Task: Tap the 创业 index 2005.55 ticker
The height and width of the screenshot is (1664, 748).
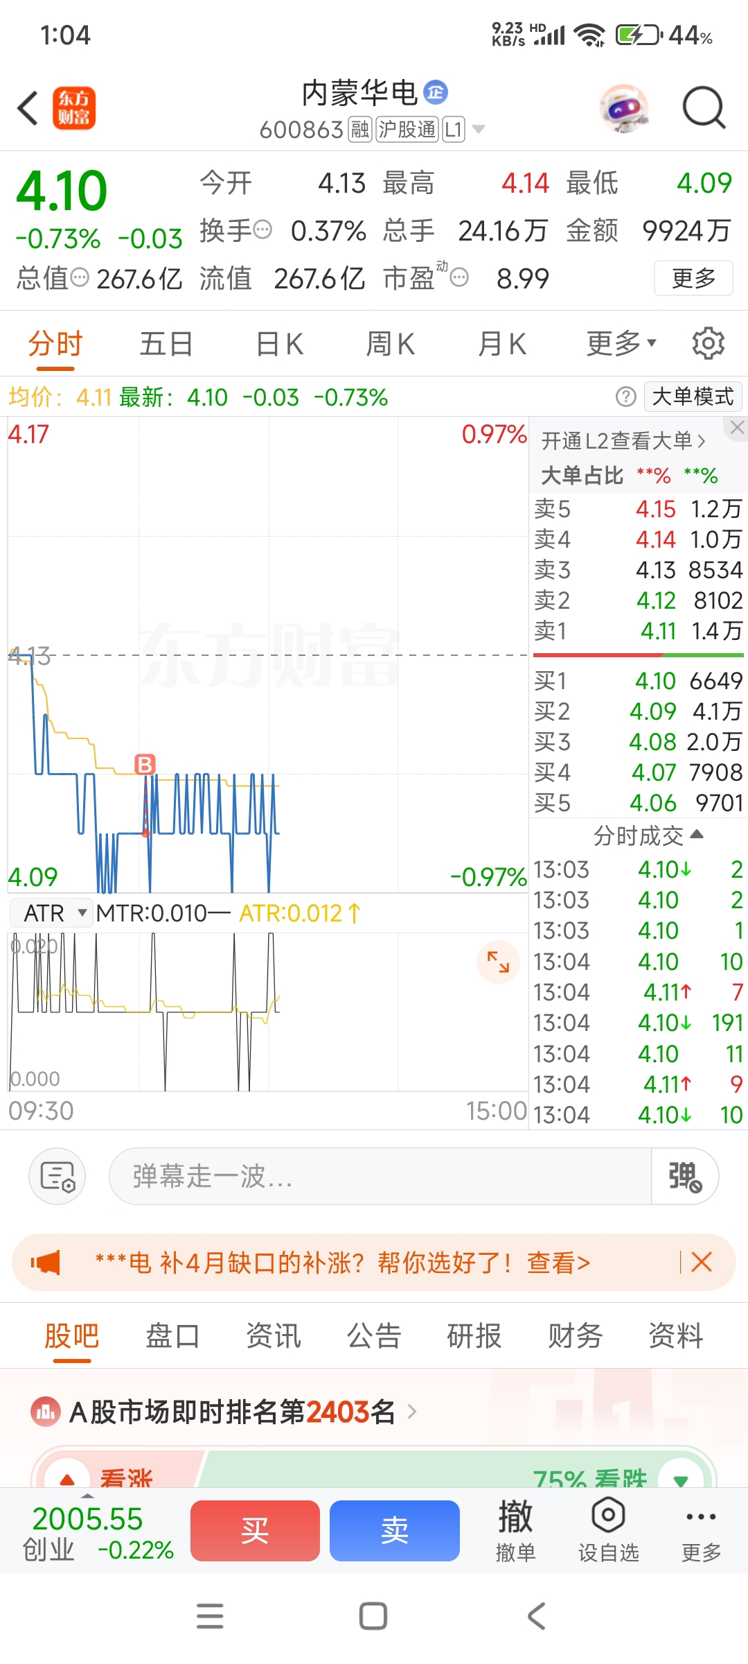Action: [97, 1532]
